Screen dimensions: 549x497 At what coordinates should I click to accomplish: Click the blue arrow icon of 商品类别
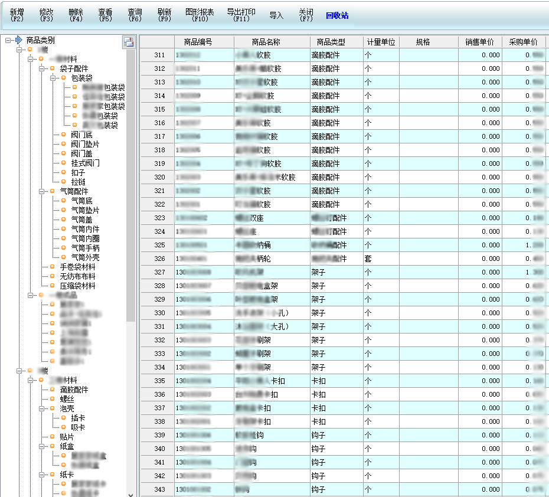click(18, 40)
